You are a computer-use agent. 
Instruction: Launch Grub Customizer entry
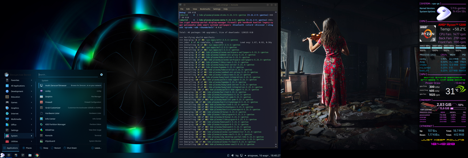tap(71, 108)
